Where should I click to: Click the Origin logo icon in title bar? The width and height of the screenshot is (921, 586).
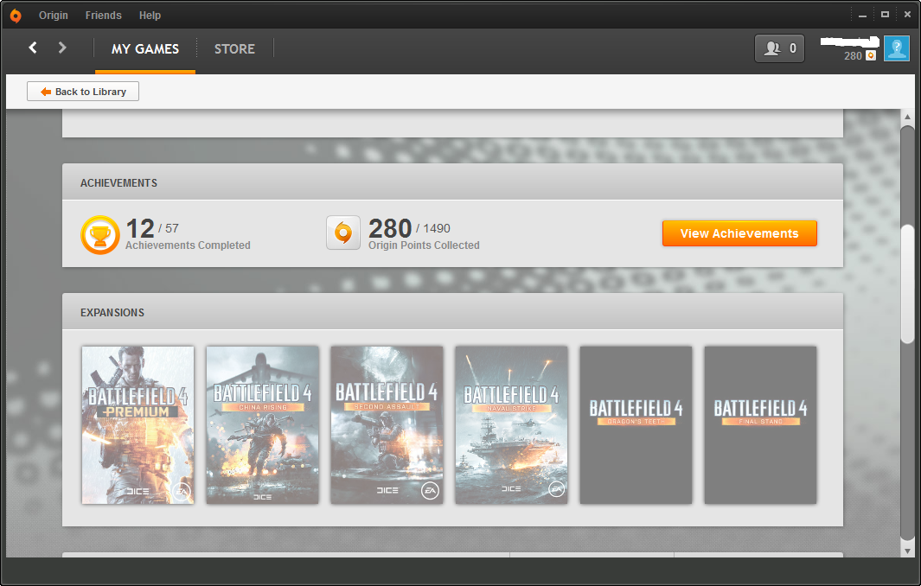point(16,16)
